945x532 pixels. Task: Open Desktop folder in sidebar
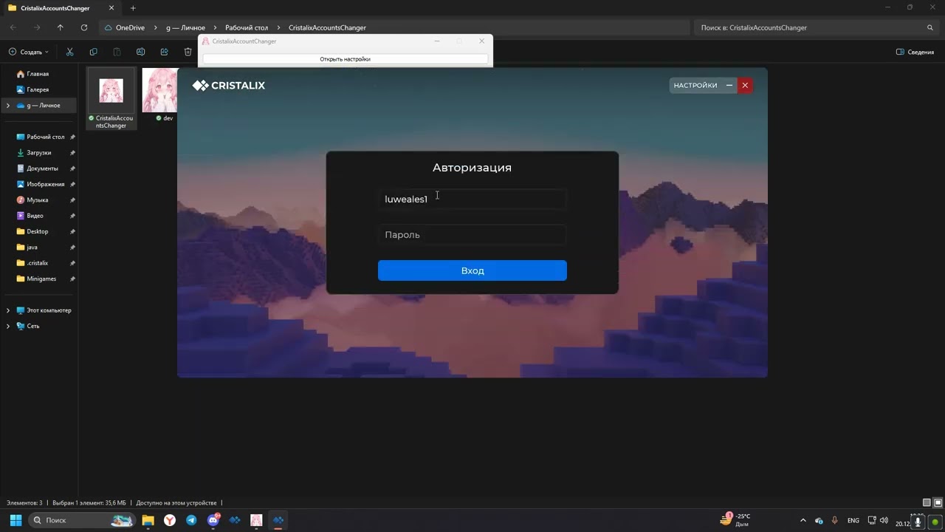[x=37, y=231]
